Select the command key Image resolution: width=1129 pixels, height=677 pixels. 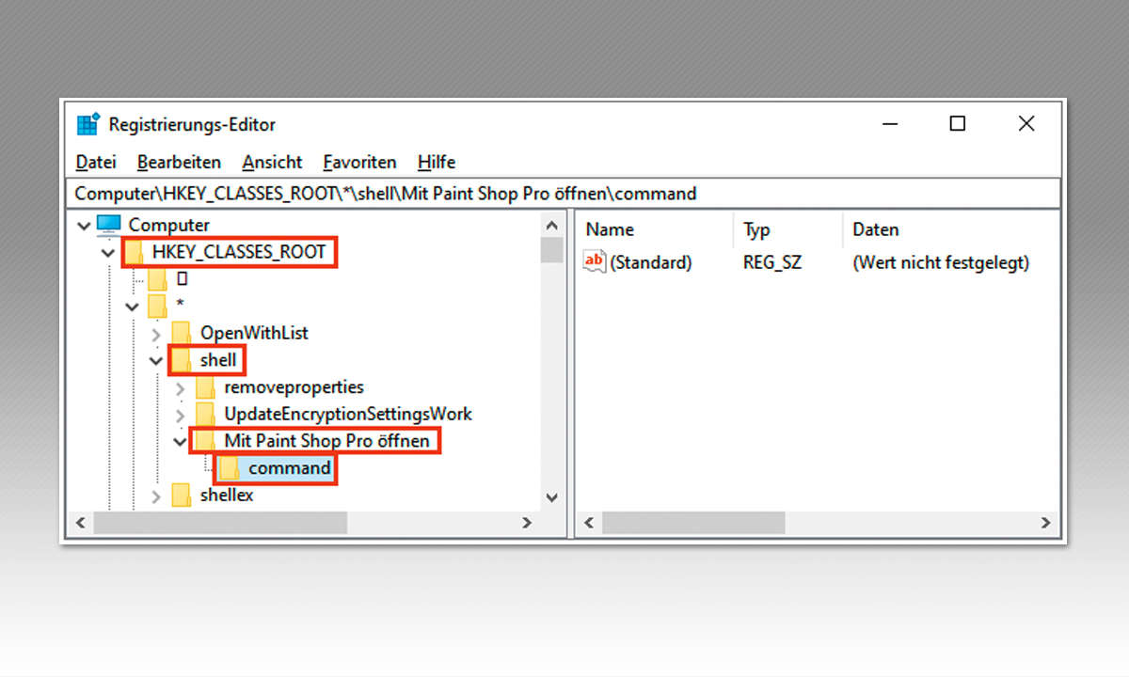click(x=290, y=468)
